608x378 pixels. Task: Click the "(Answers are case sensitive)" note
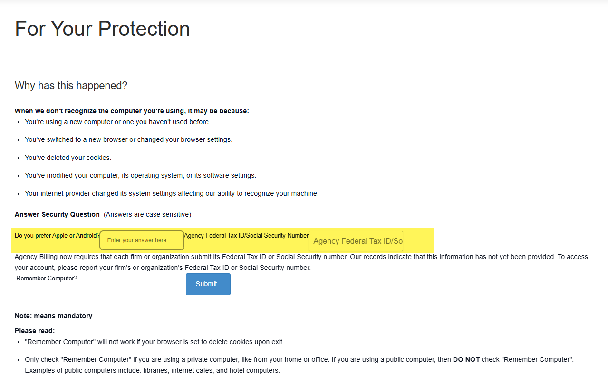[147, 214]
